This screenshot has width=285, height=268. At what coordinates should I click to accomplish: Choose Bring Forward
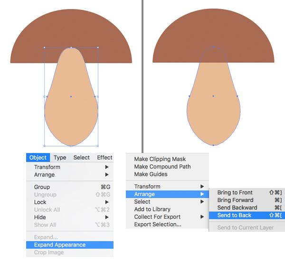(235, 200)
